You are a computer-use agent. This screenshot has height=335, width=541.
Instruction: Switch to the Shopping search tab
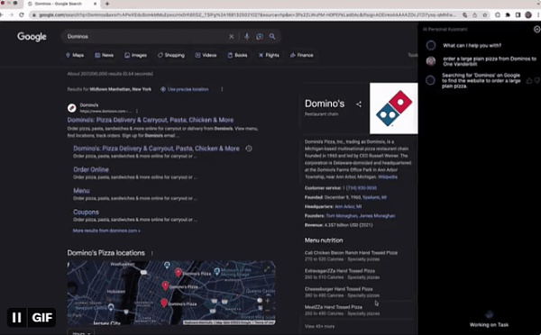coord(171,55)
